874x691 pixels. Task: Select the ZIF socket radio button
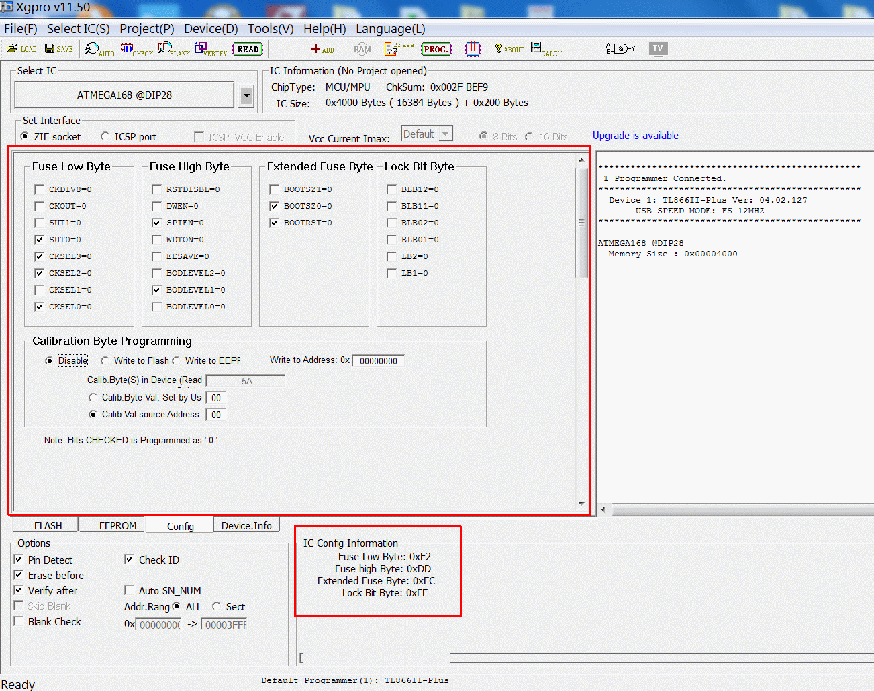(25, 136)
